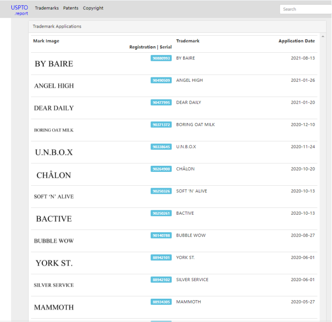Select the MAMMOTH mark image
The width and height of the screenshot is (332, 322).
(x=54, y=307)
